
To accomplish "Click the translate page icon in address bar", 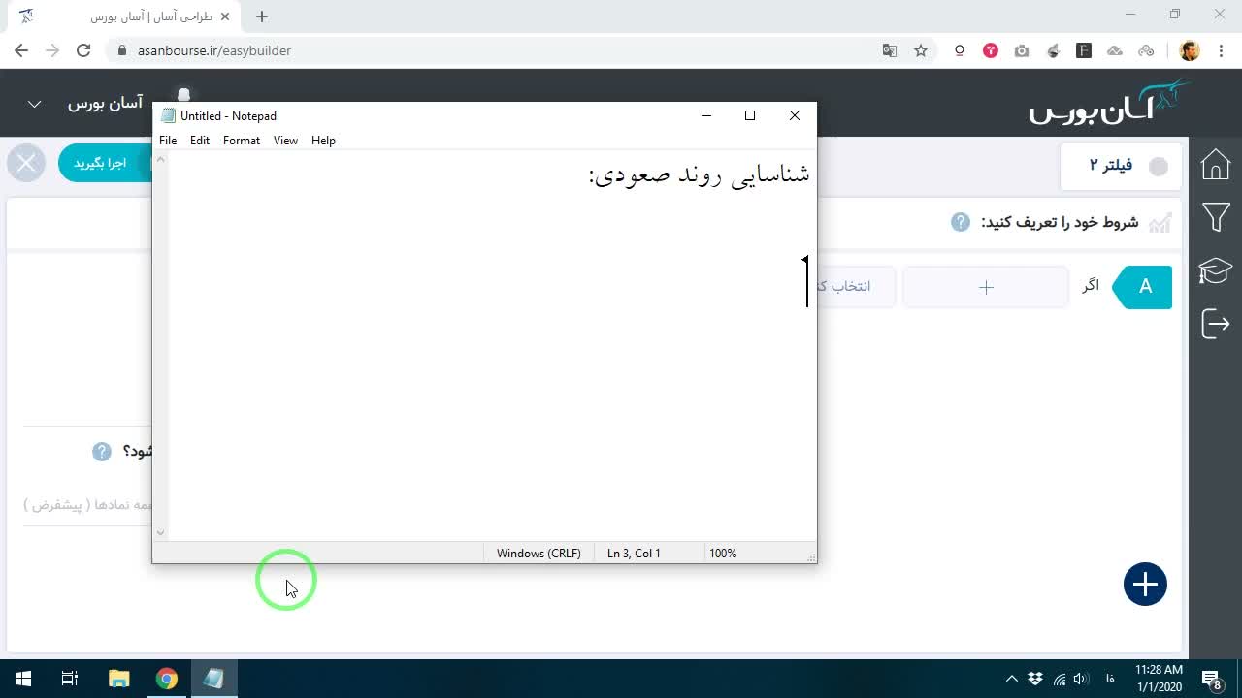I will (890, 50).
